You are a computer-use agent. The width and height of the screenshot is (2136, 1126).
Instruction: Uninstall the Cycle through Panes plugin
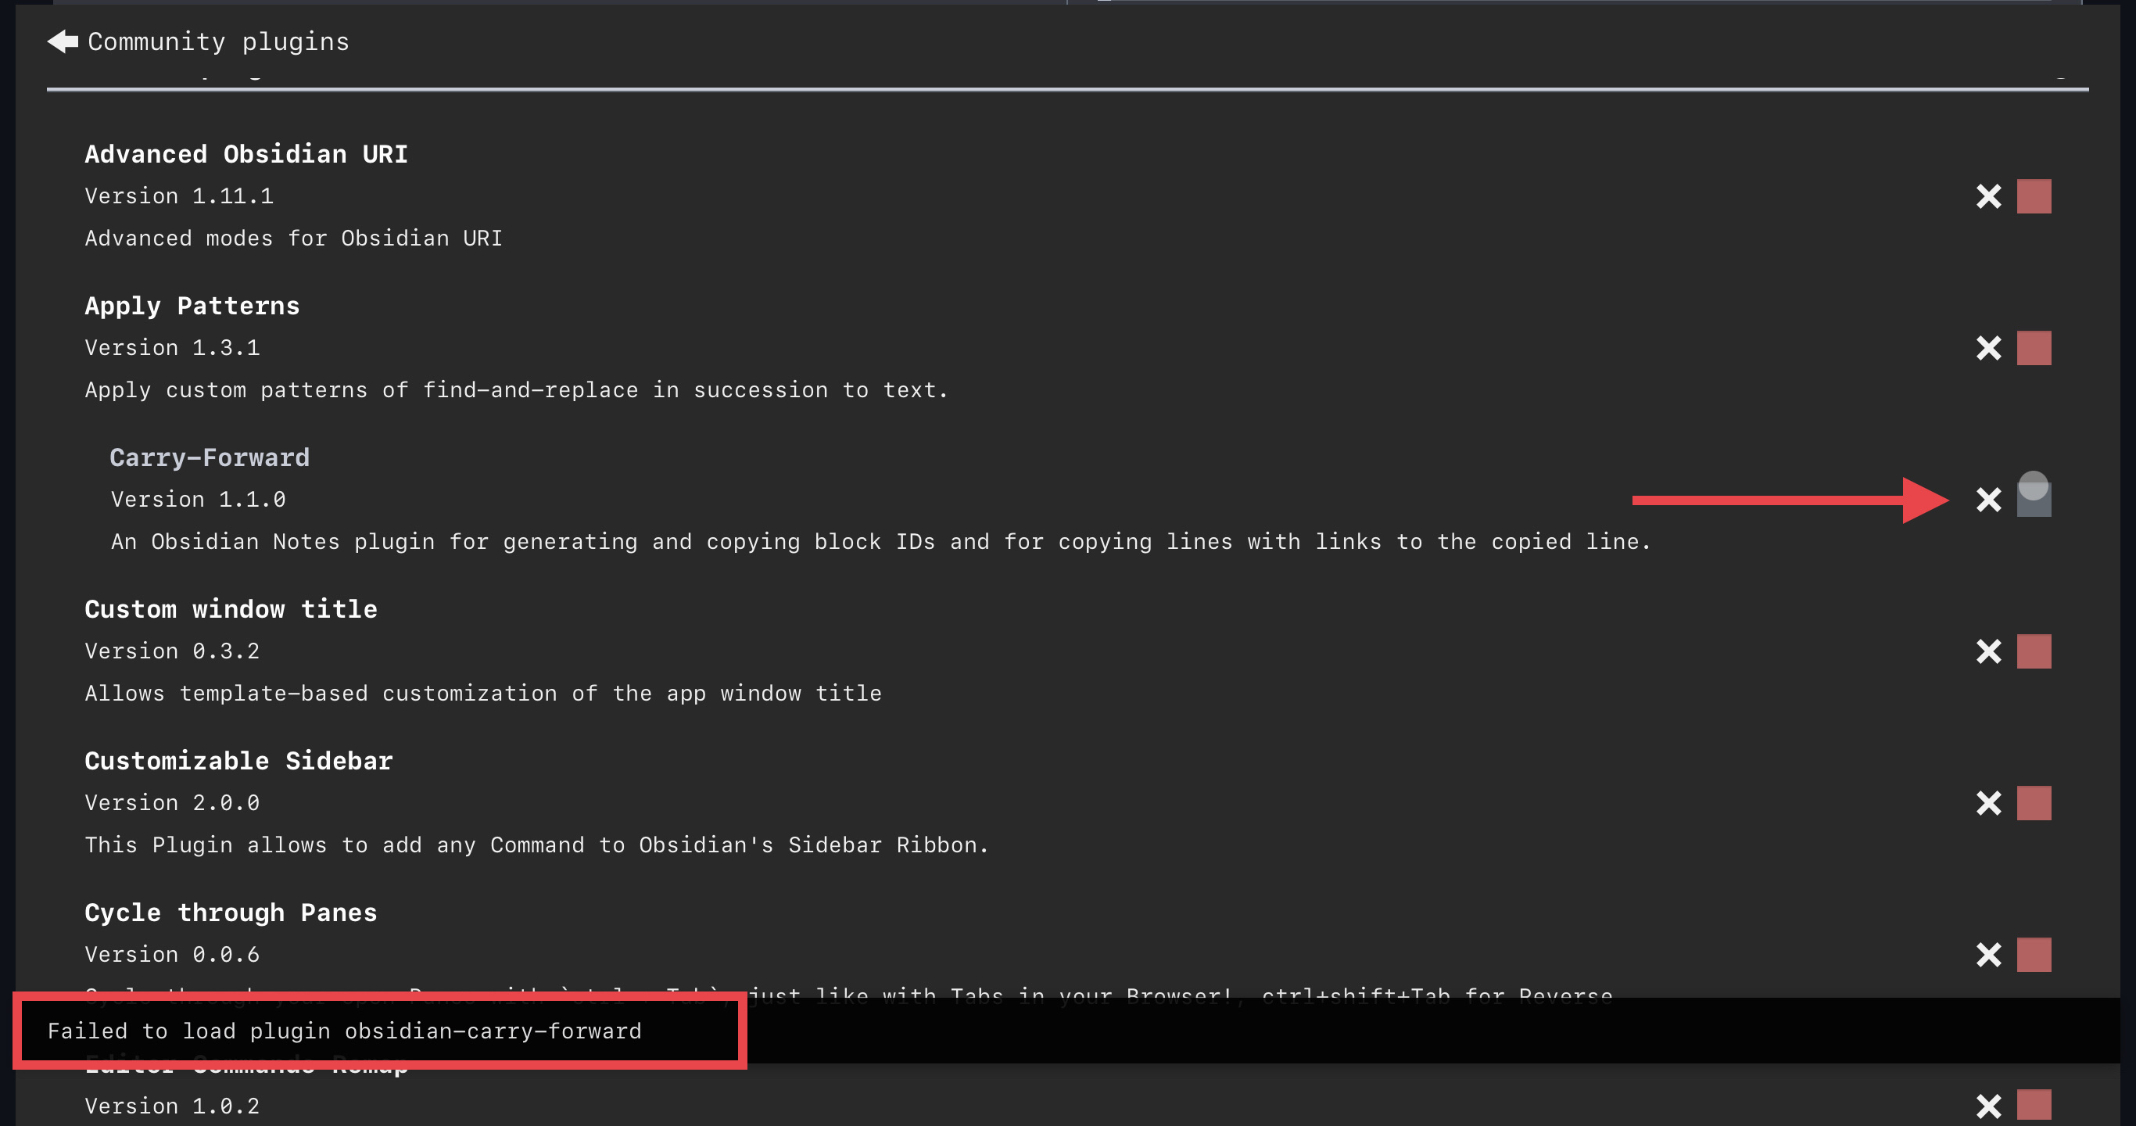1987,956
